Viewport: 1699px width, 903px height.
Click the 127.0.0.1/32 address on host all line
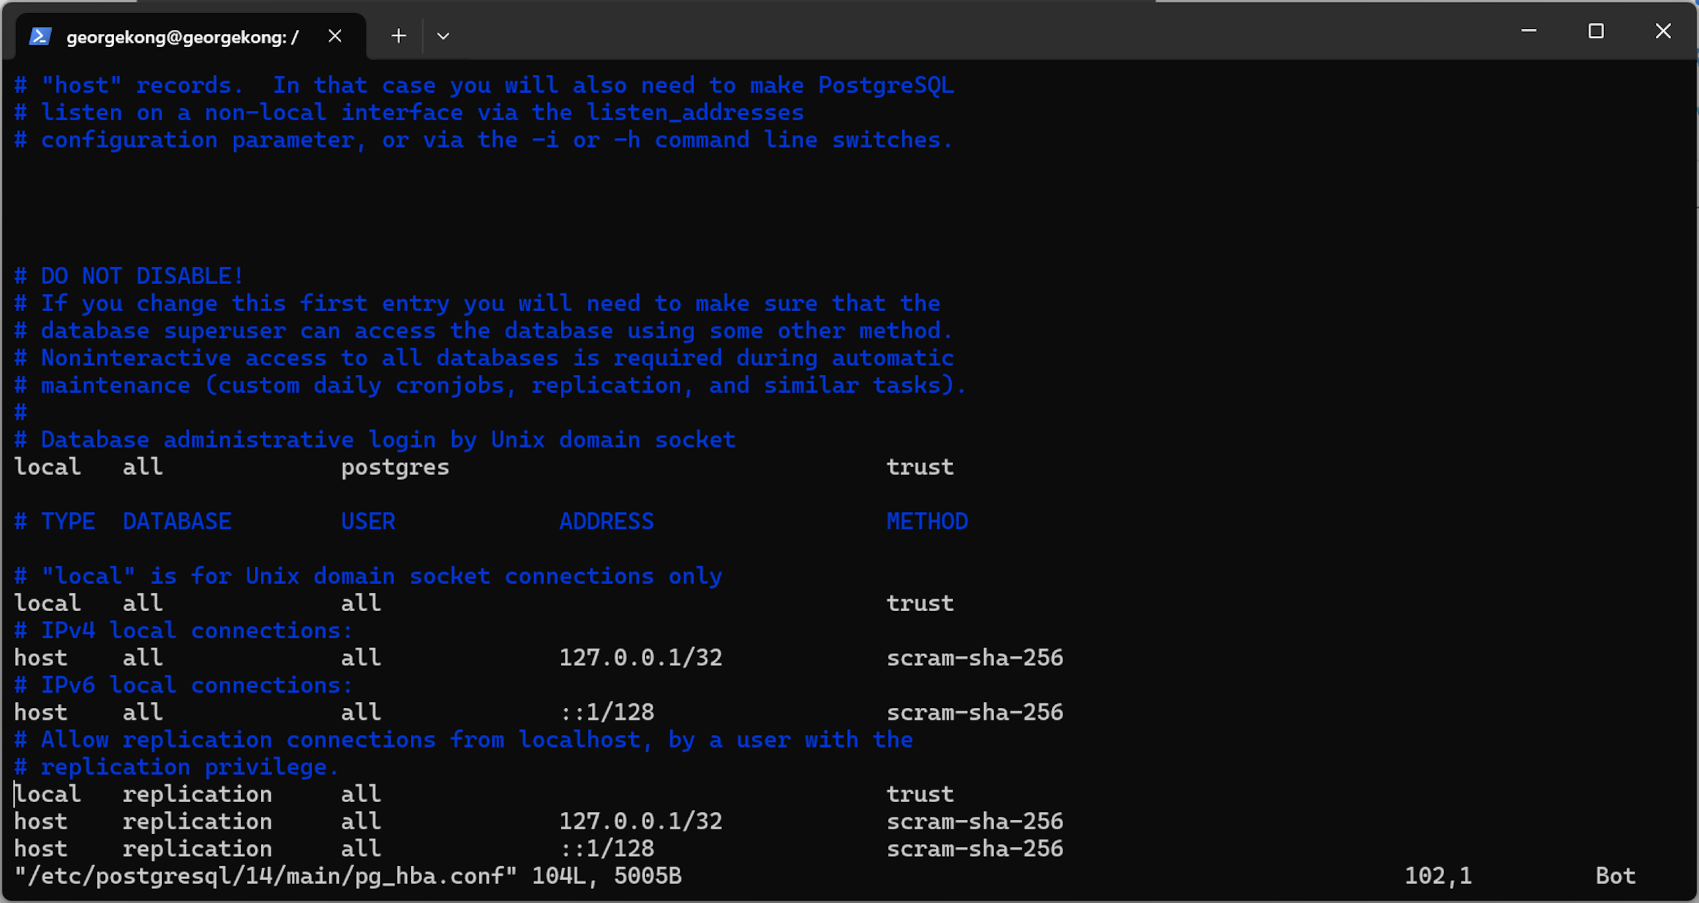(640, 658)
